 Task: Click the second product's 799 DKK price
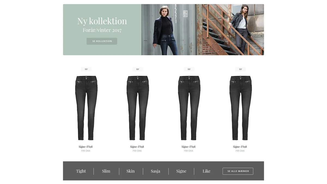(137, 151)
